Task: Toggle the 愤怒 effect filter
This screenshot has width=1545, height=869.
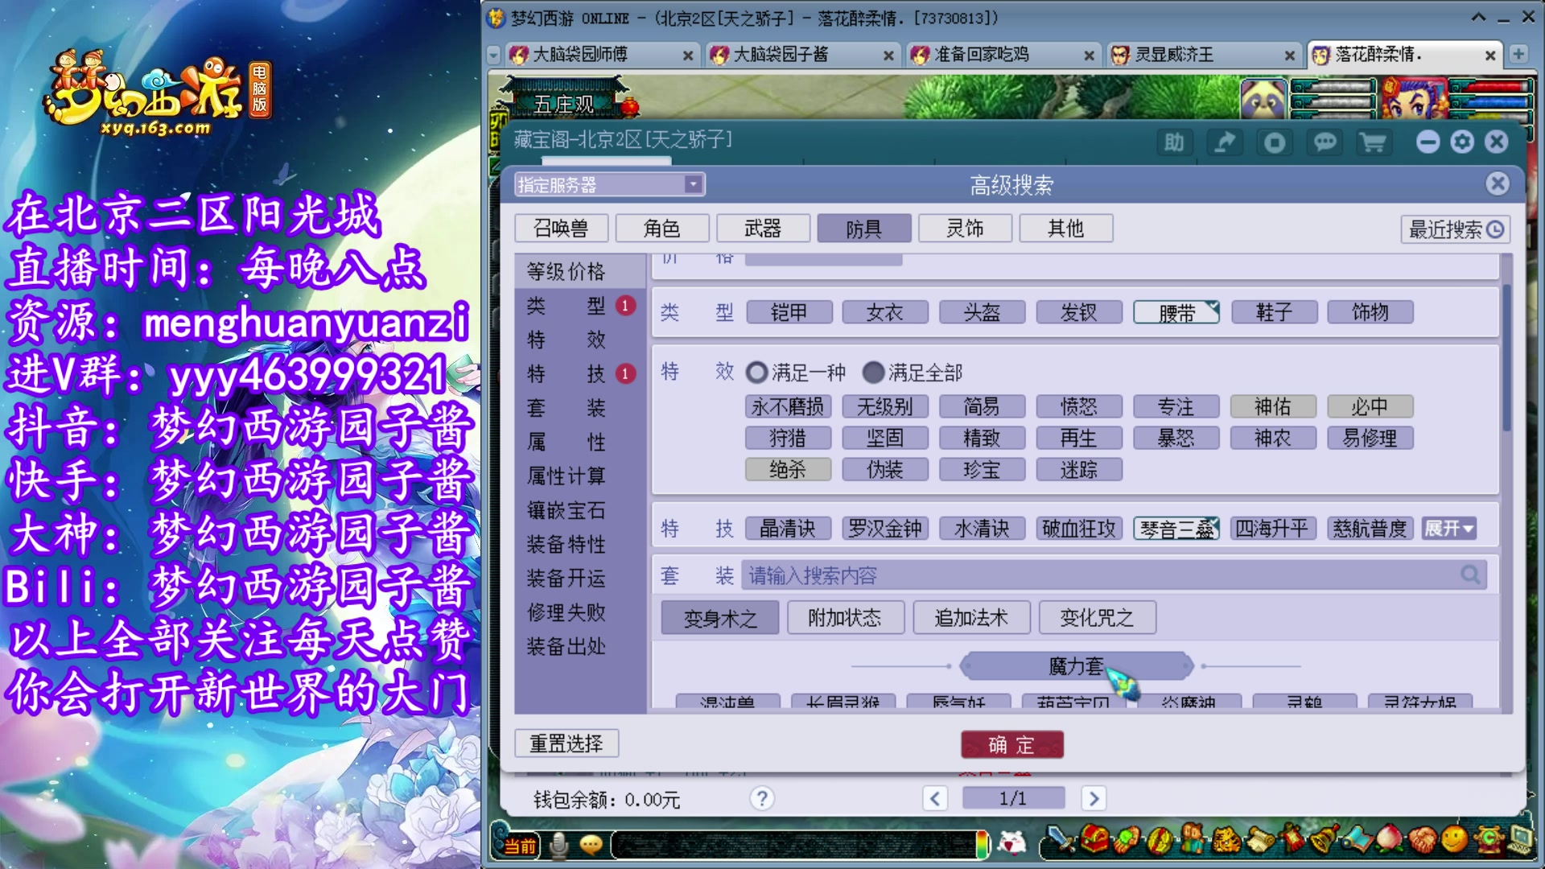Action: 1079,406
